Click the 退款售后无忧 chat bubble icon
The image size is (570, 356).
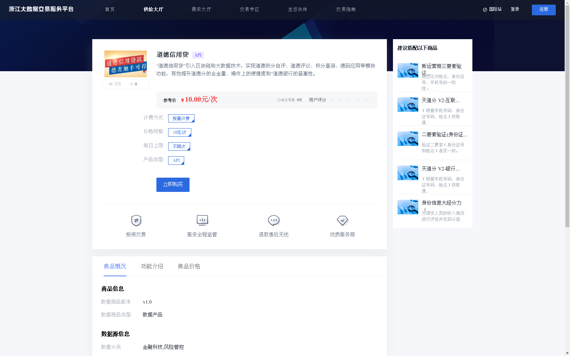point(274,221)
